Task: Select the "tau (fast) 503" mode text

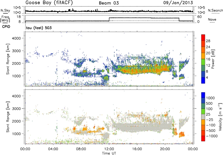Action: (39, 28)
